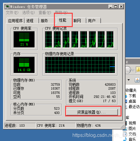Open the 帮助(H) menu
This screenshot has height=141, width=140.
[61, 12]
